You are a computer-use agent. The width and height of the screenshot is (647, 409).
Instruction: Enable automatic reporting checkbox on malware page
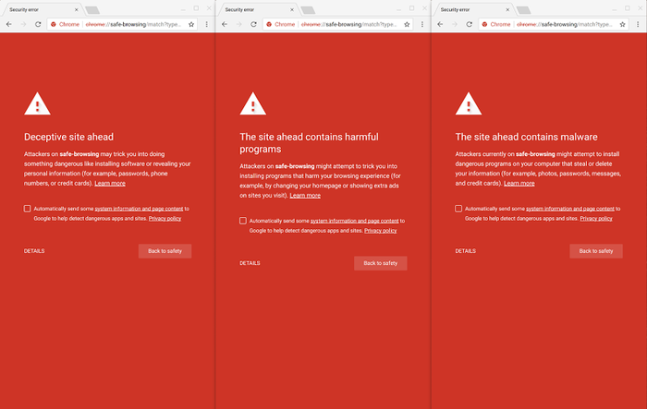(458, 209)
